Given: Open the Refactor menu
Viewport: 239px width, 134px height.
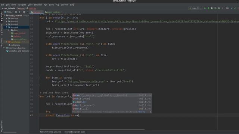Looking at the screenshot, I should coord(38,5).
